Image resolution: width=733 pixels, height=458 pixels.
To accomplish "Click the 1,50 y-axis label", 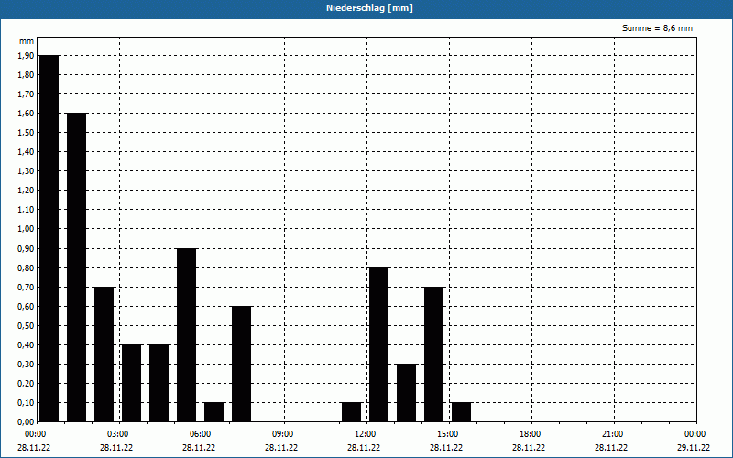I will [x=26, y=132].
